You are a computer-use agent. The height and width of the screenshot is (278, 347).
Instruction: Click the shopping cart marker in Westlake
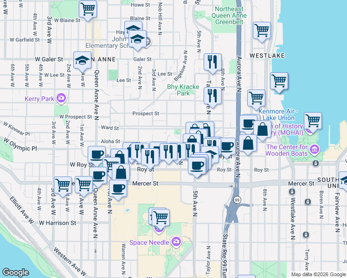262,31
